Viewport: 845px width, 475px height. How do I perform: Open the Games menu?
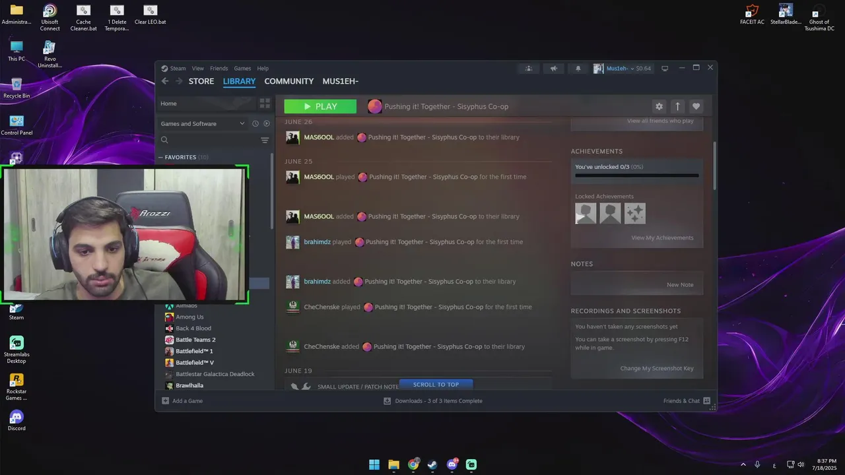(242, 69)
